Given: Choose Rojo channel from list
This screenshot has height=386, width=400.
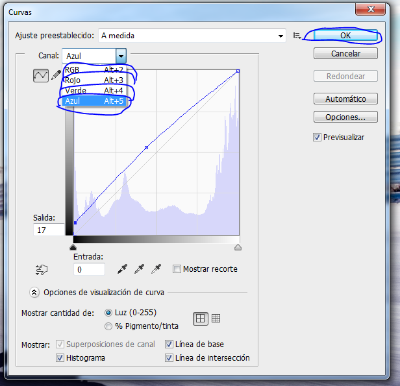Looking at the screenshot, I should pos(94,80).
